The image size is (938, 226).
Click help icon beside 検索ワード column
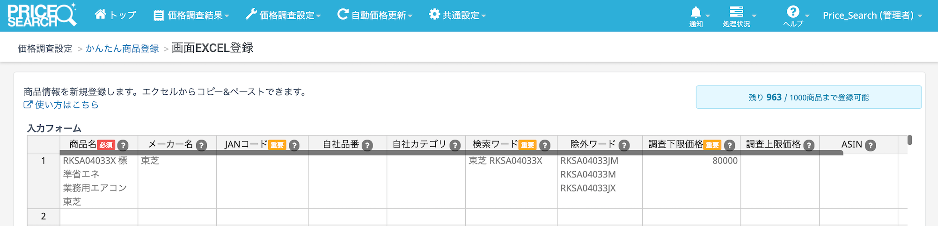(545, 145)
